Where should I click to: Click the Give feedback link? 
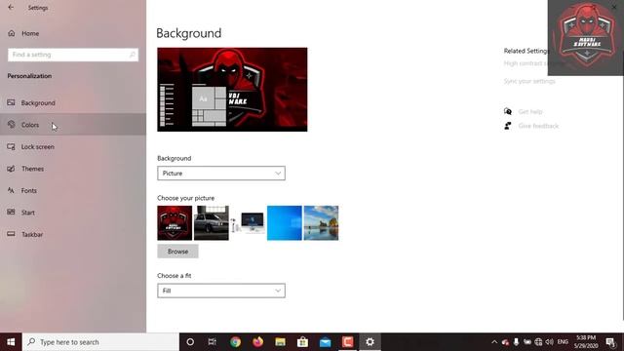pyautogui.click(x=538, y=126)
